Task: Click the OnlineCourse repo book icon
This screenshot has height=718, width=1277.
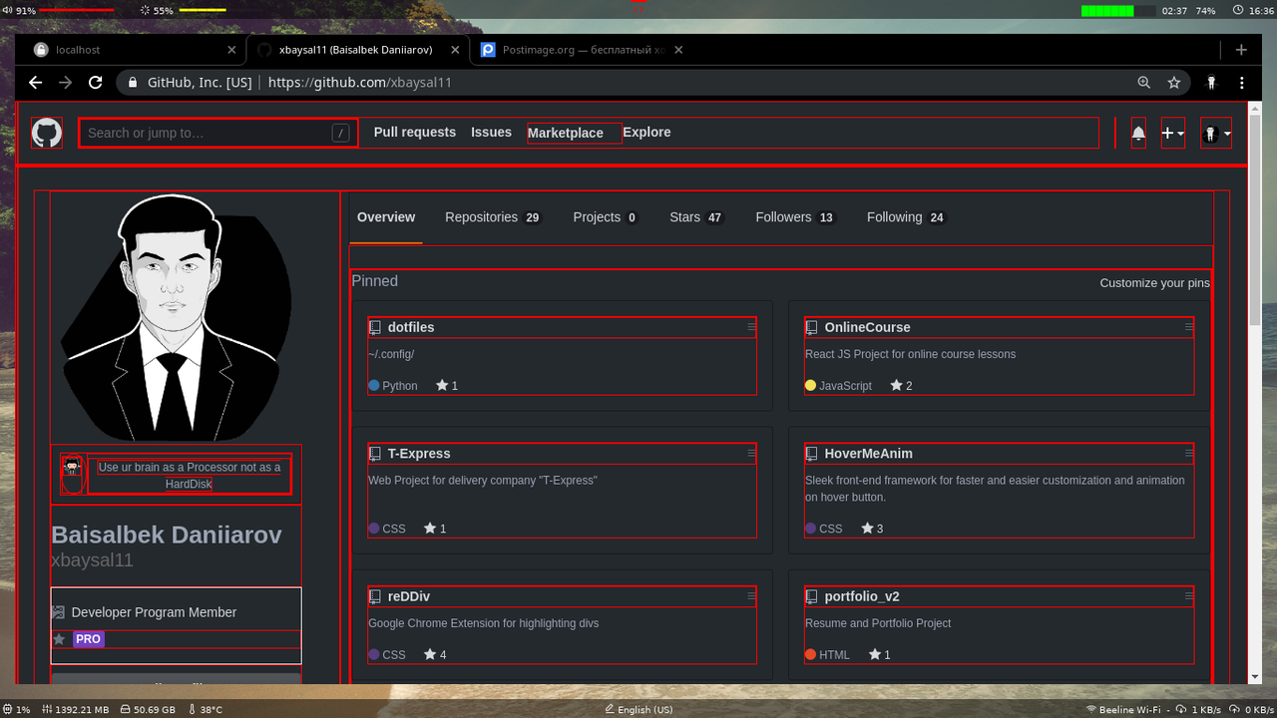Action: click(x=812, y=327)
